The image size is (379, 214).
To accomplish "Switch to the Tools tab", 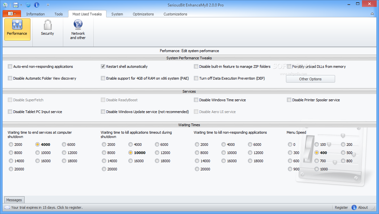I will click(59, 14).
